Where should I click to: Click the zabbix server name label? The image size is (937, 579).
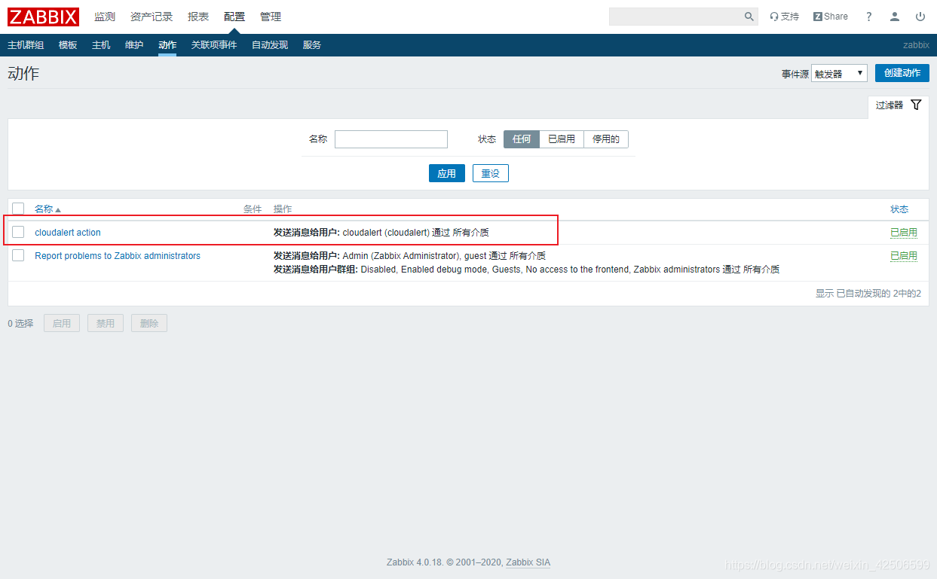916,45
